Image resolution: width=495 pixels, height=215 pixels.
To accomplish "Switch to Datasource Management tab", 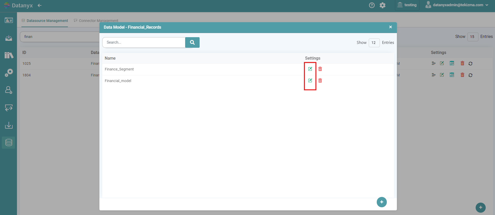I will (45, 21).
